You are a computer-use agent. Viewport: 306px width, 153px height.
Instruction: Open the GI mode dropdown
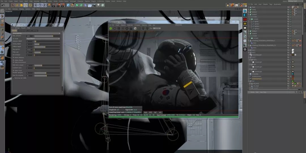(x=43, y=39)
